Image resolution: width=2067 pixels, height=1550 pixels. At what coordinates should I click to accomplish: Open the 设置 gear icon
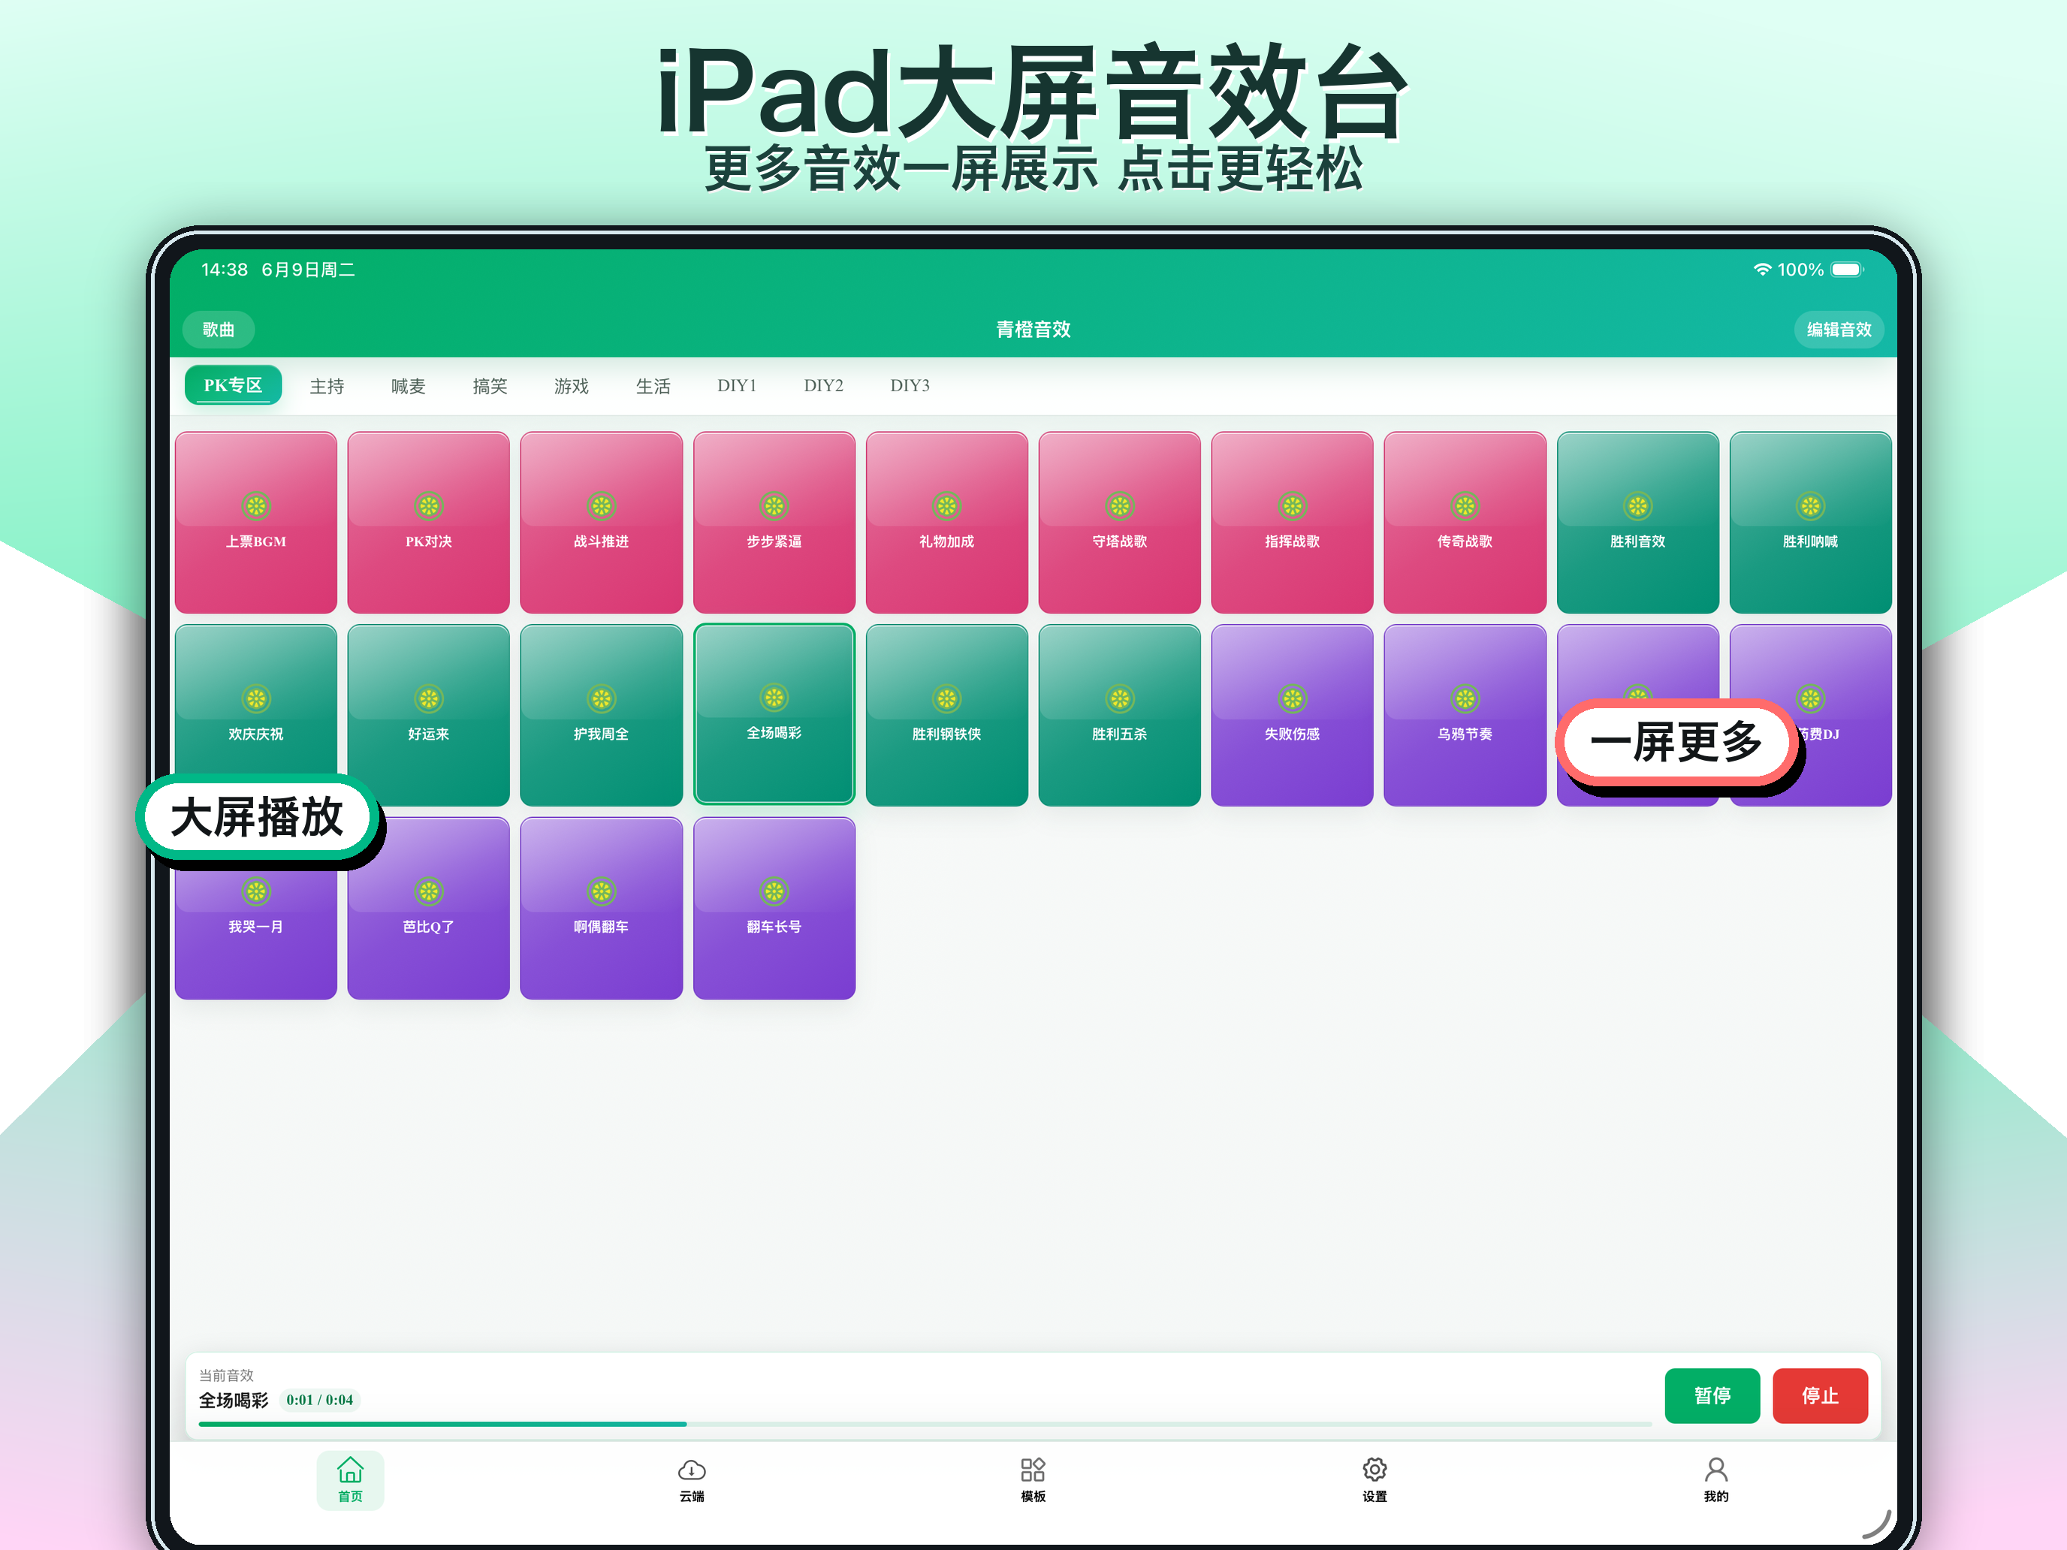1374,1479
